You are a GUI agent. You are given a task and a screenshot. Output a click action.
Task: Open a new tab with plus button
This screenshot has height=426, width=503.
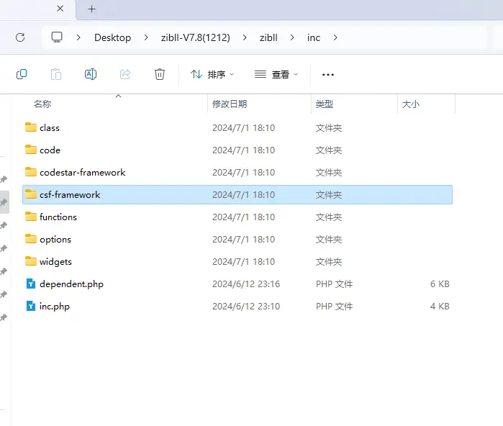coord(91,9)
